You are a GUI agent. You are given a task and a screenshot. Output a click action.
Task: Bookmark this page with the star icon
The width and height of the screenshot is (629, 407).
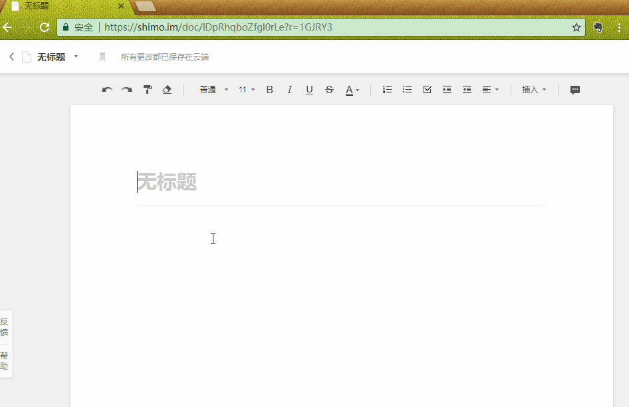tap(576, 27)
